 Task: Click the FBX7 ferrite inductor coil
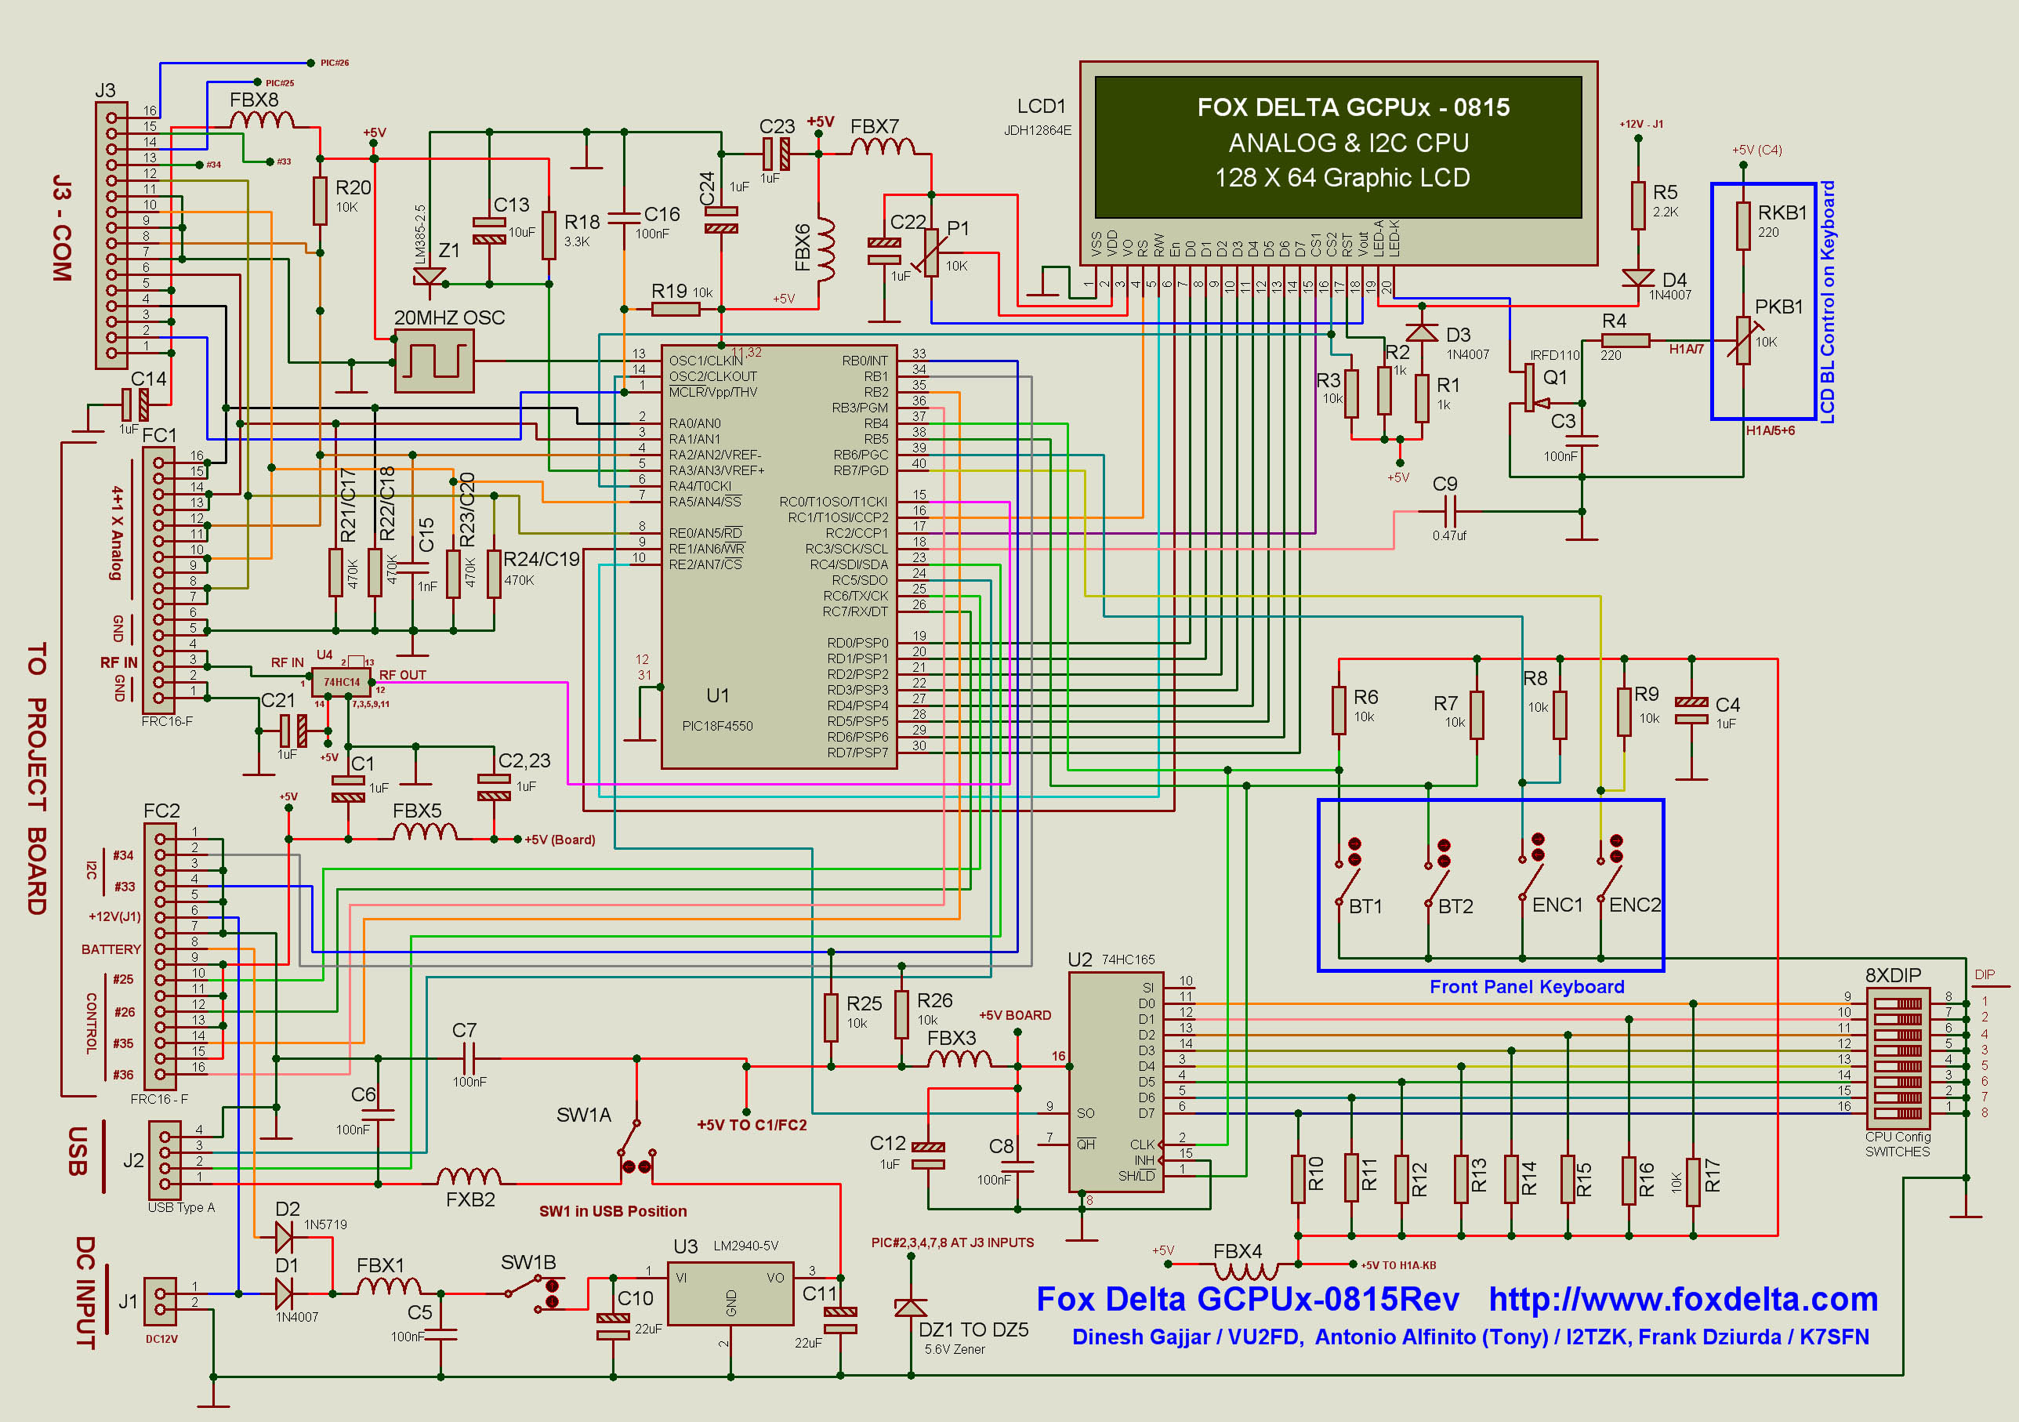click(883, 146)
